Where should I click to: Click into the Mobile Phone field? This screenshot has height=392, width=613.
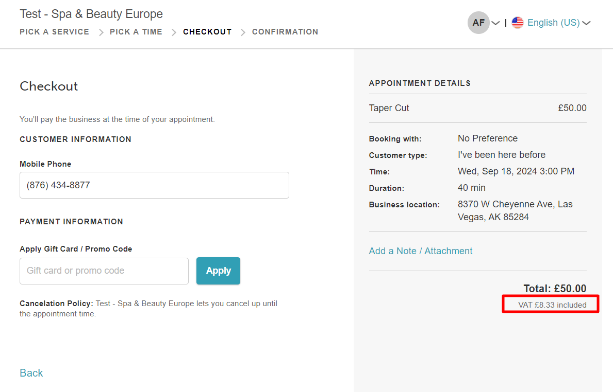pos(155,185)
